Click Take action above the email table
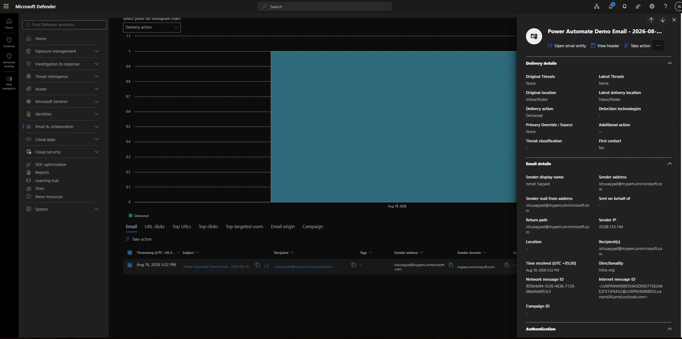The height and width of the screenshot is (339, 682). [x=139, y=239]
